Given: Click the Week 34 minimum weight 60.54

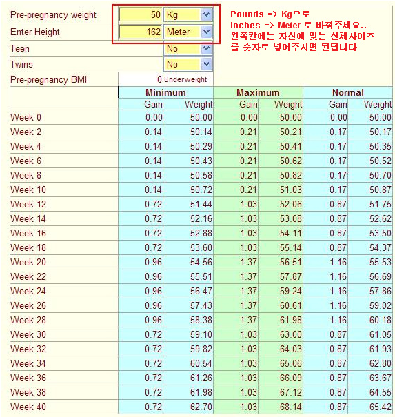Looking at the screenshot, I should [x=201, y=363].
